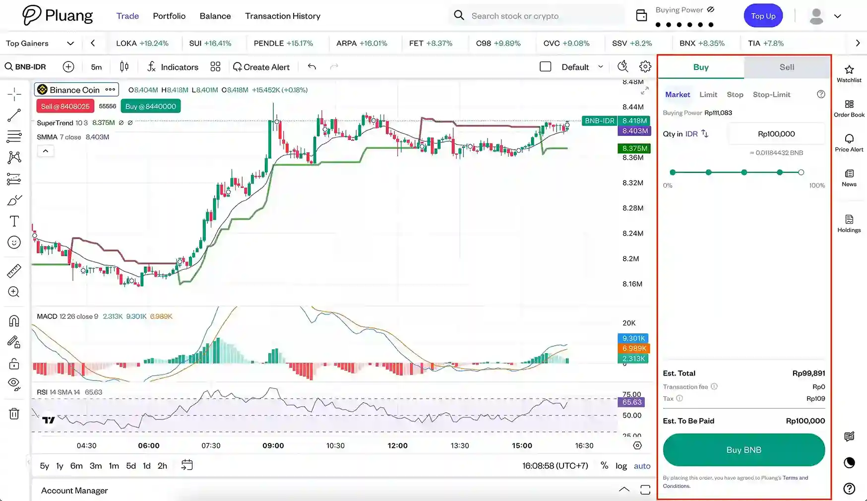Screen dimensions: 867x501
Task: Click the Top Up button
Action: tap(763, 16)
